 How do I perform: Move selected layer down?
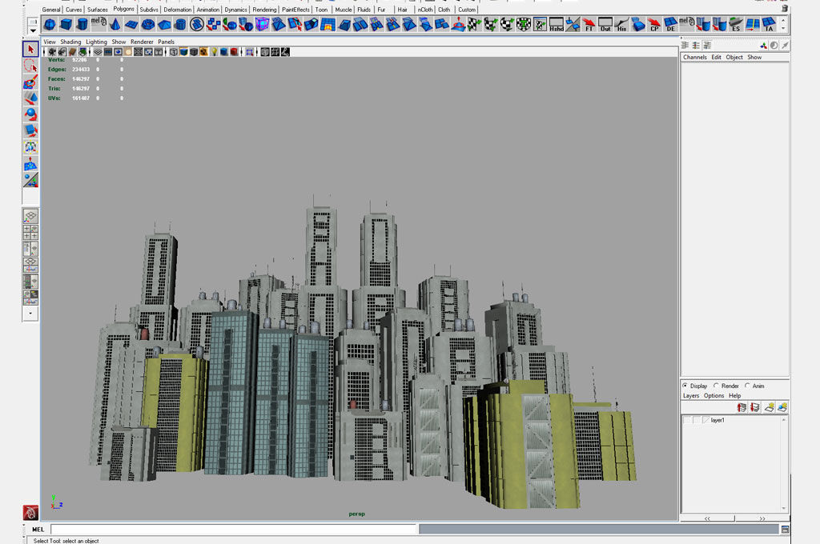[x=755, y=407]
